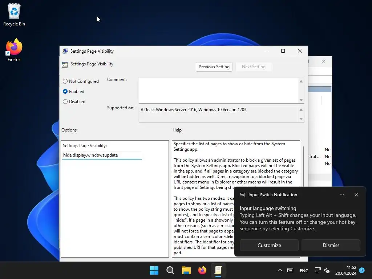Show hidden system tray icons
This screenshot has width=372, height=279.
(280, 270)
